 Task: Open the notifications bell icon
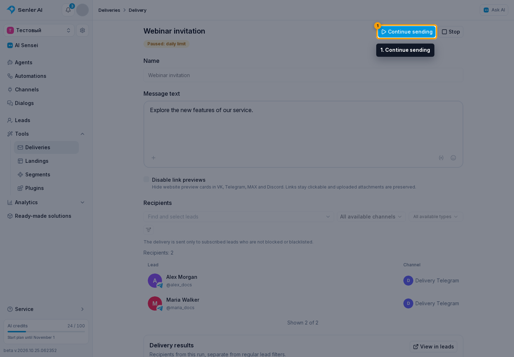click(68, 10)
